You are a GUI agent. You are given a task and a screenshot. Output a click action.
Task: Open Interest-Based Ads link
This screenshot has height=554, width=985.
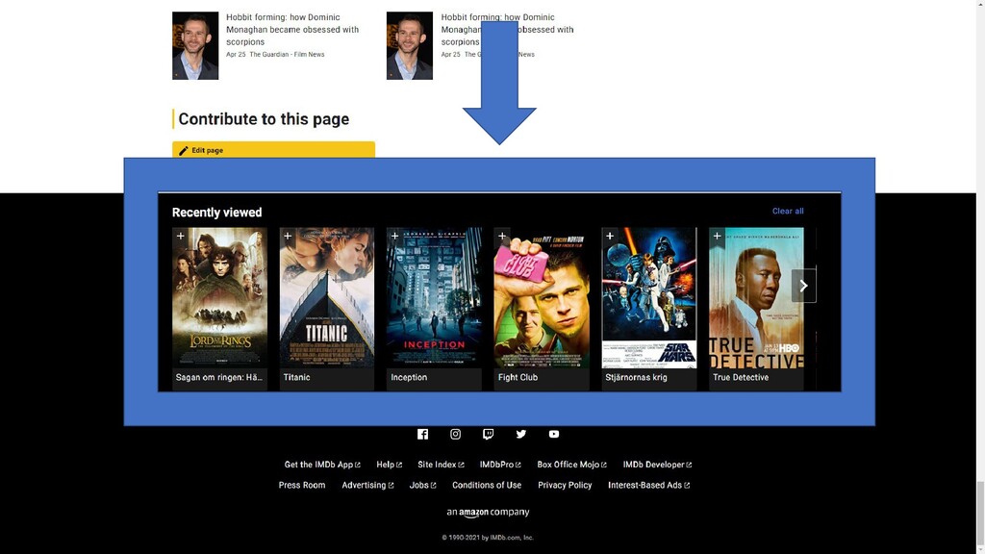[649, 485]
